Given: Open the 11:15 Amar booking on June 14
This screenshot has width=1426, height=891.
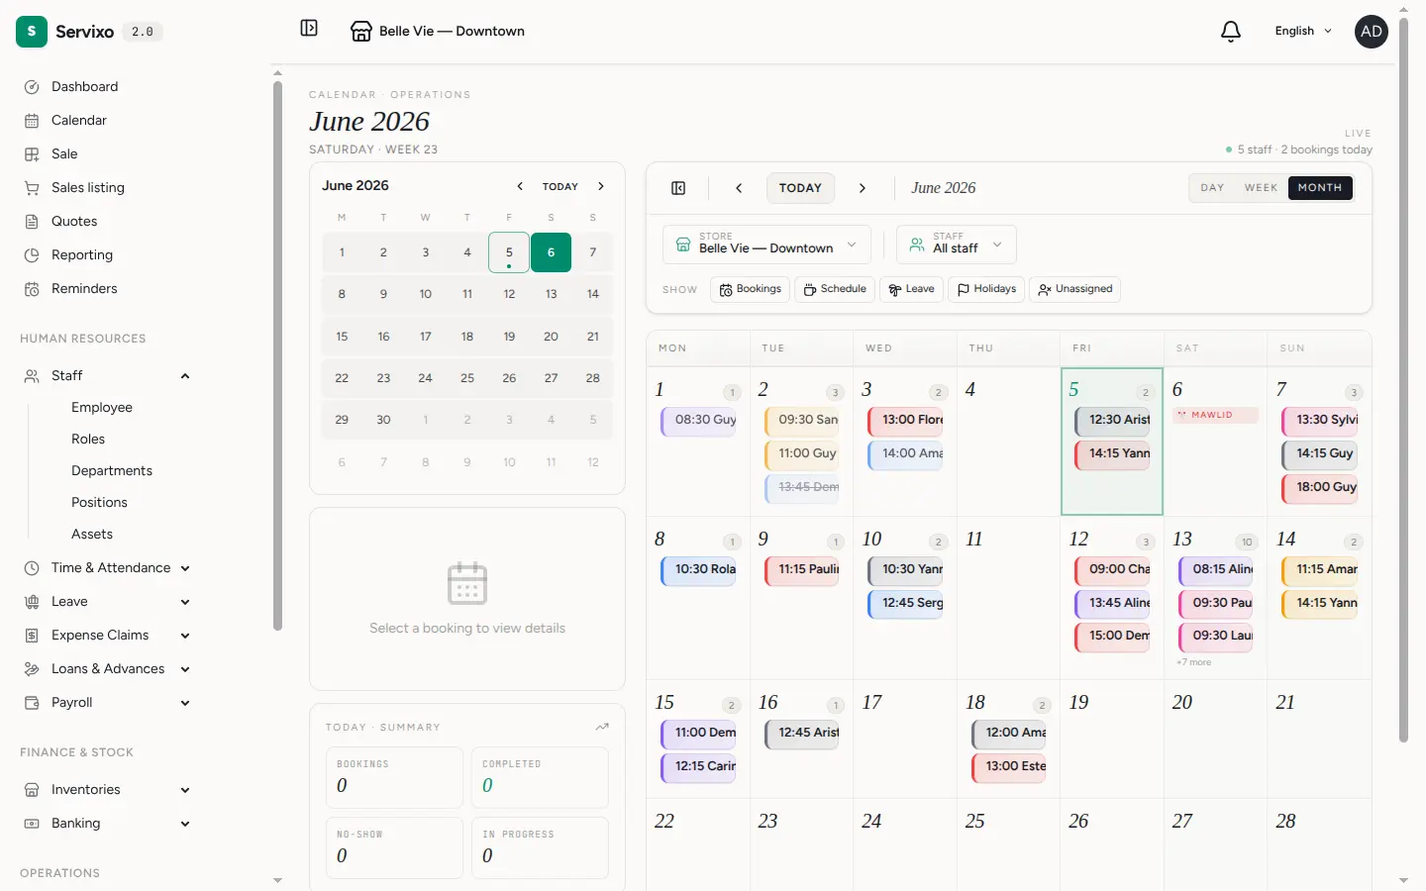Looking at the screenshot, I should 1320,570.
